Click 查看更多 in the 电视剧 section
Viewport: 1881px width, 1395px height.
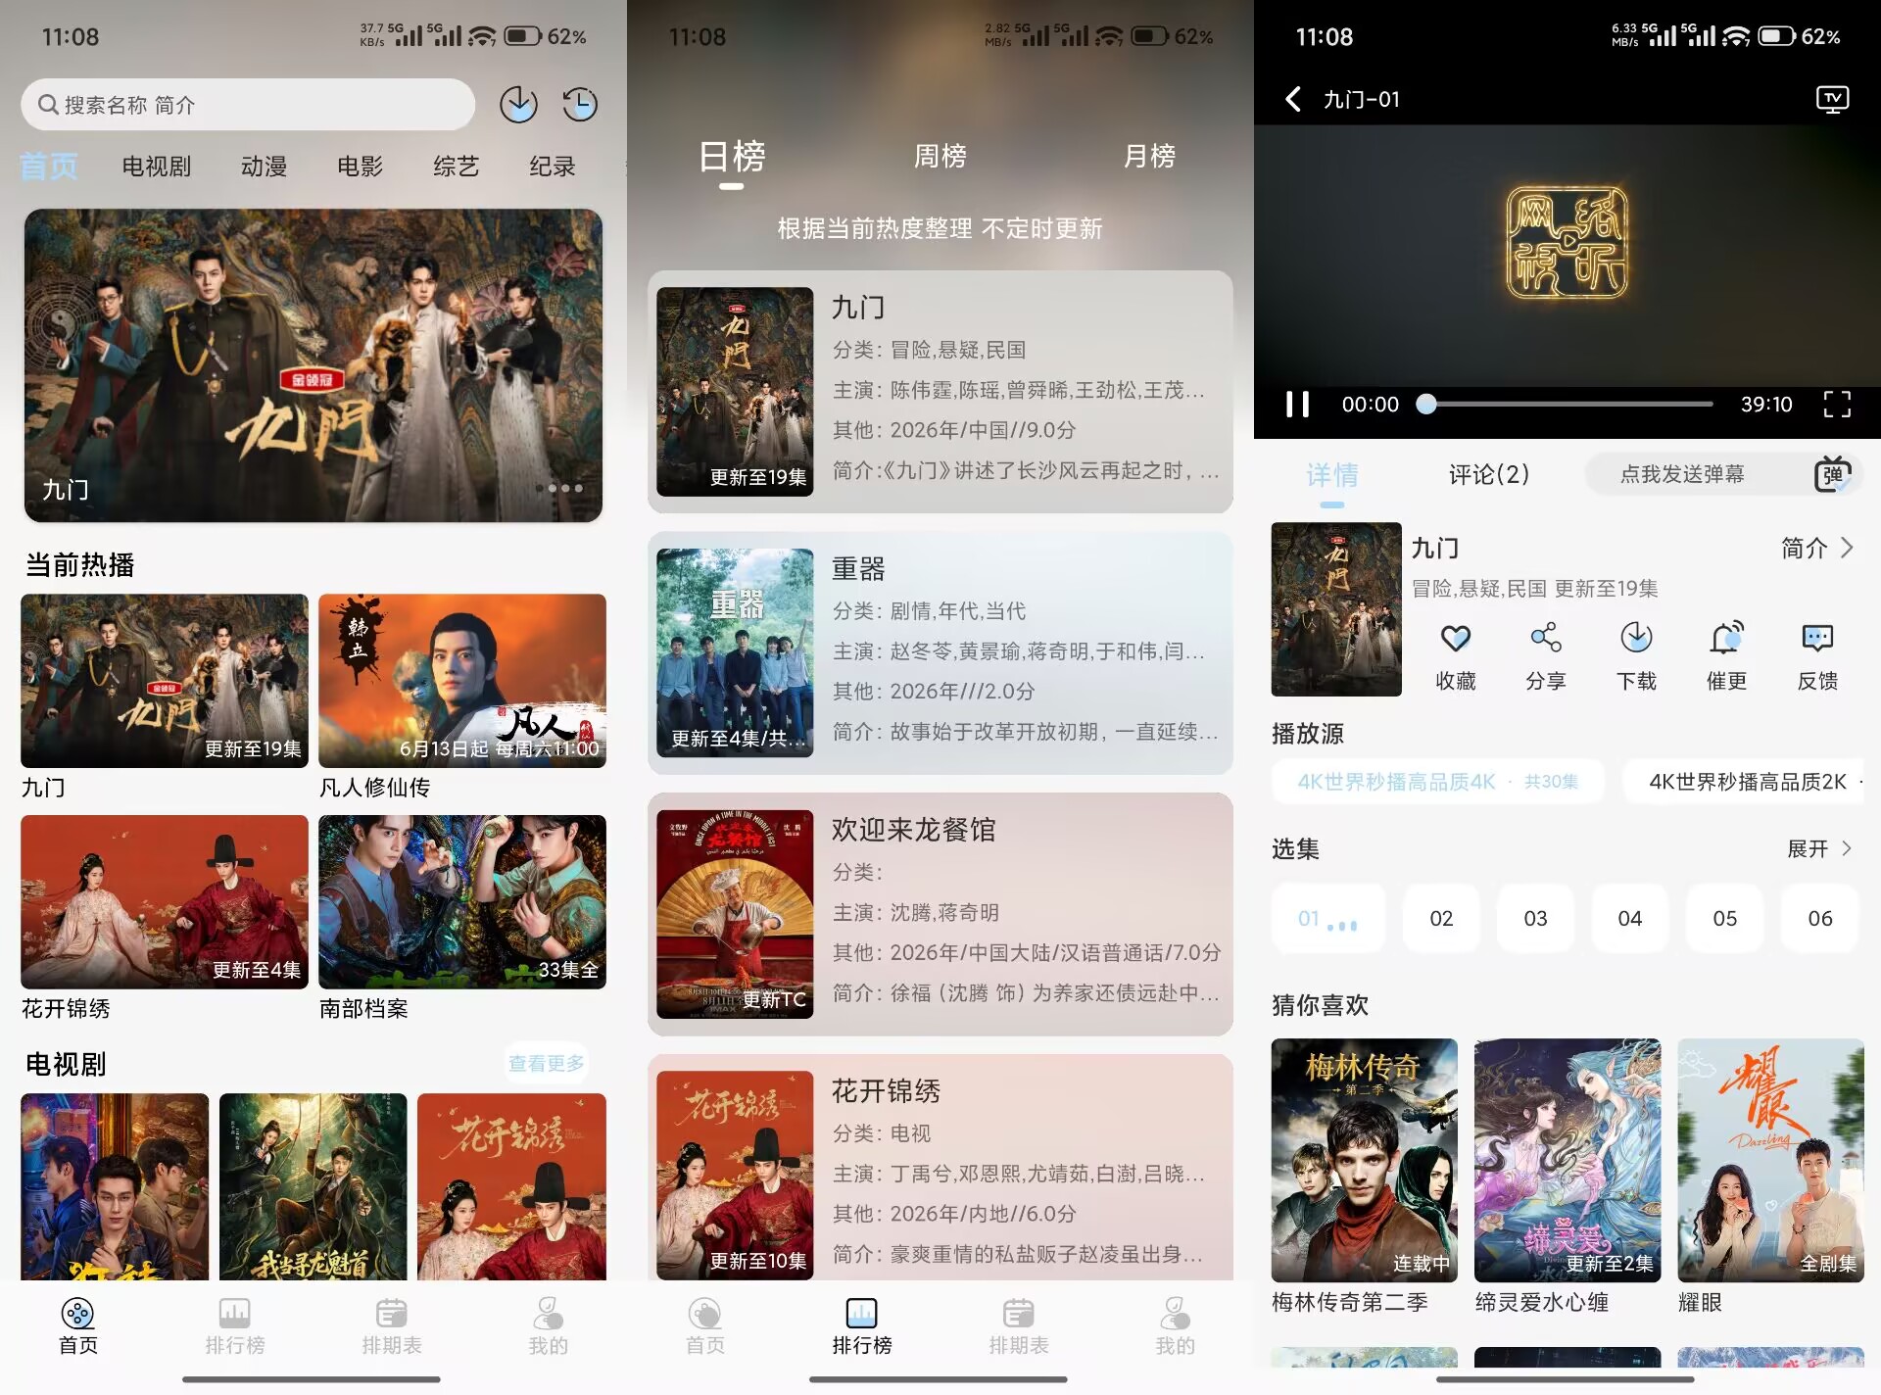coord(546,1063)
